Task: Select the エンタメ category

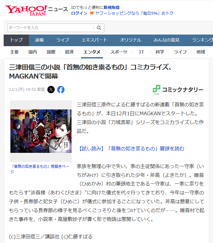Action: pyautogui.click(x=92, y=52)
